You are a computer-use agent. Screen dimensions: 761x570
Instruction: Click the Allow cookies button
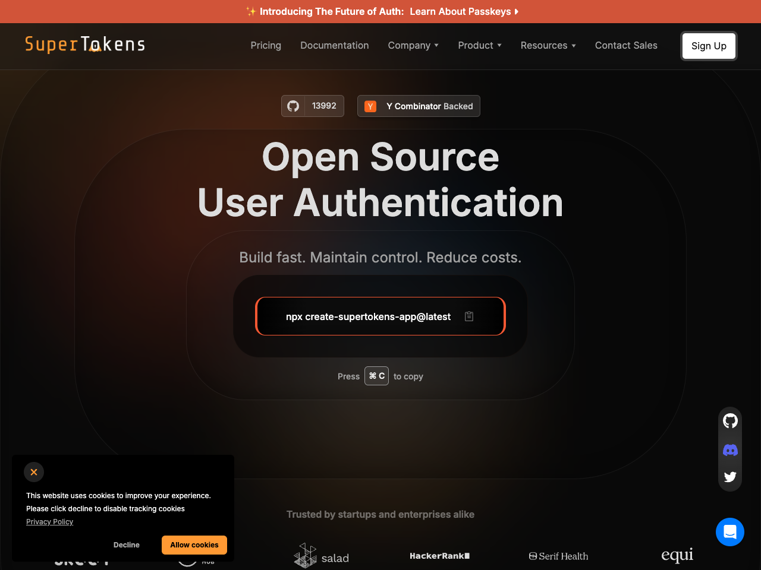click(194, 545)
